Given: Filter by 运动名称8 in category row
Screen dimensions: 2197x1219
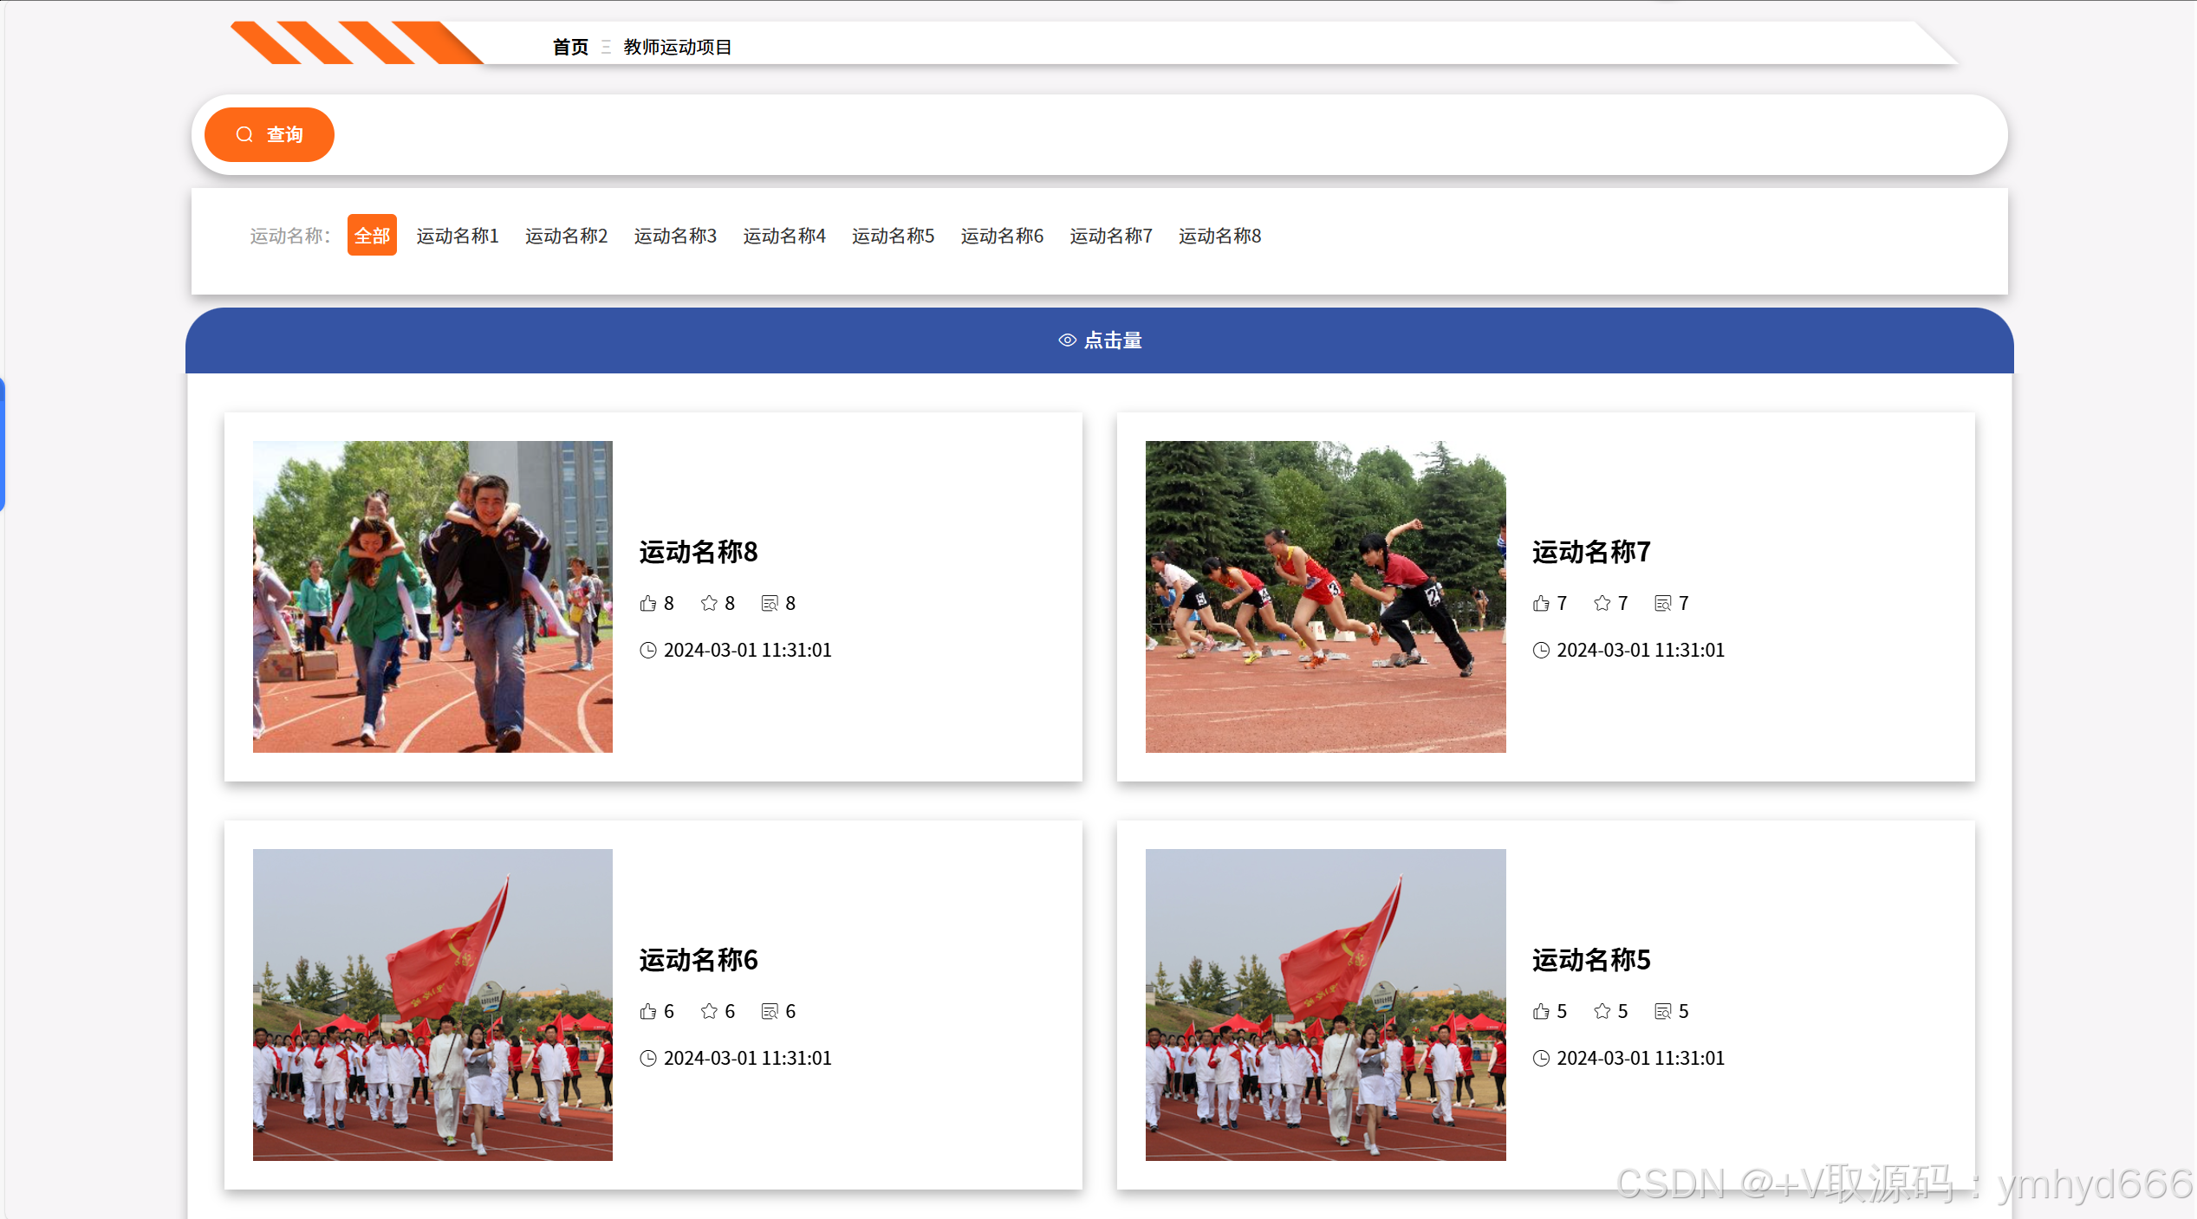Looking at the screenshot, I should pyautogui.click(x=1219, y=236).
